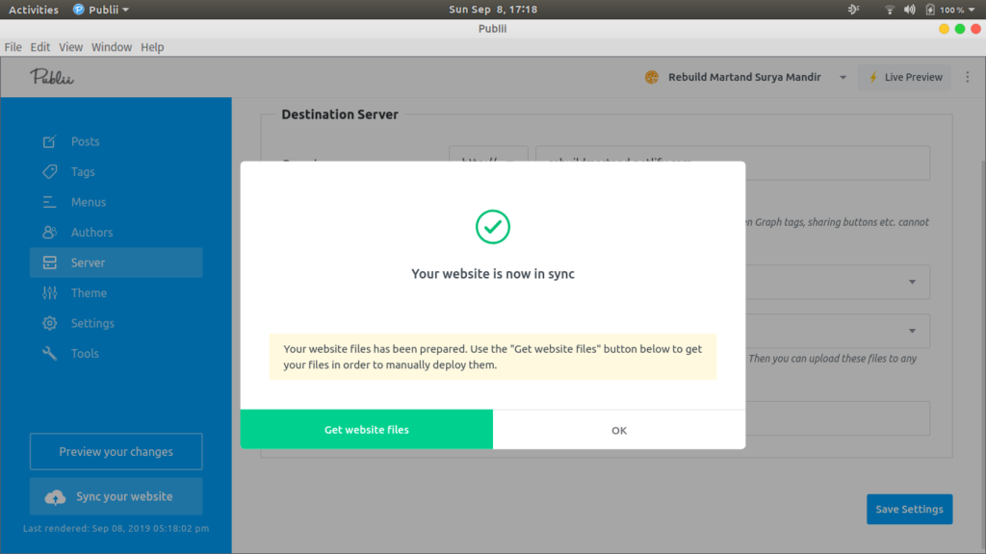Open the Publii application menu arrow in top bar
The width and height of the screenshot is (986, 554).
[x=126, y=10]
